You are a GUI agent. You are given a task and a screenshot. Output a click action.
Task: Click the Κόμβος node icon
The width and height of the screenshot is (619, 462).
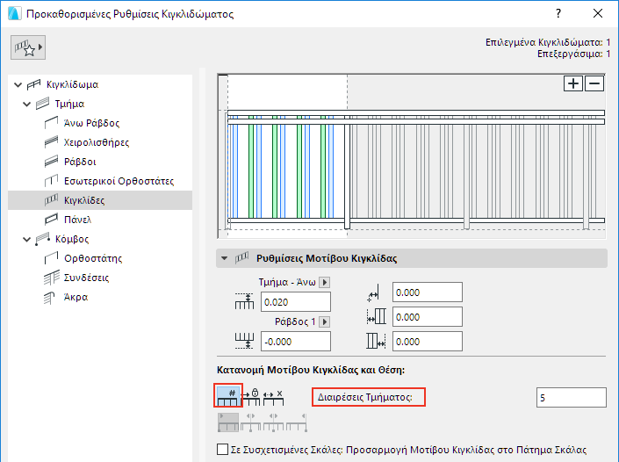[x=42, y=239]
